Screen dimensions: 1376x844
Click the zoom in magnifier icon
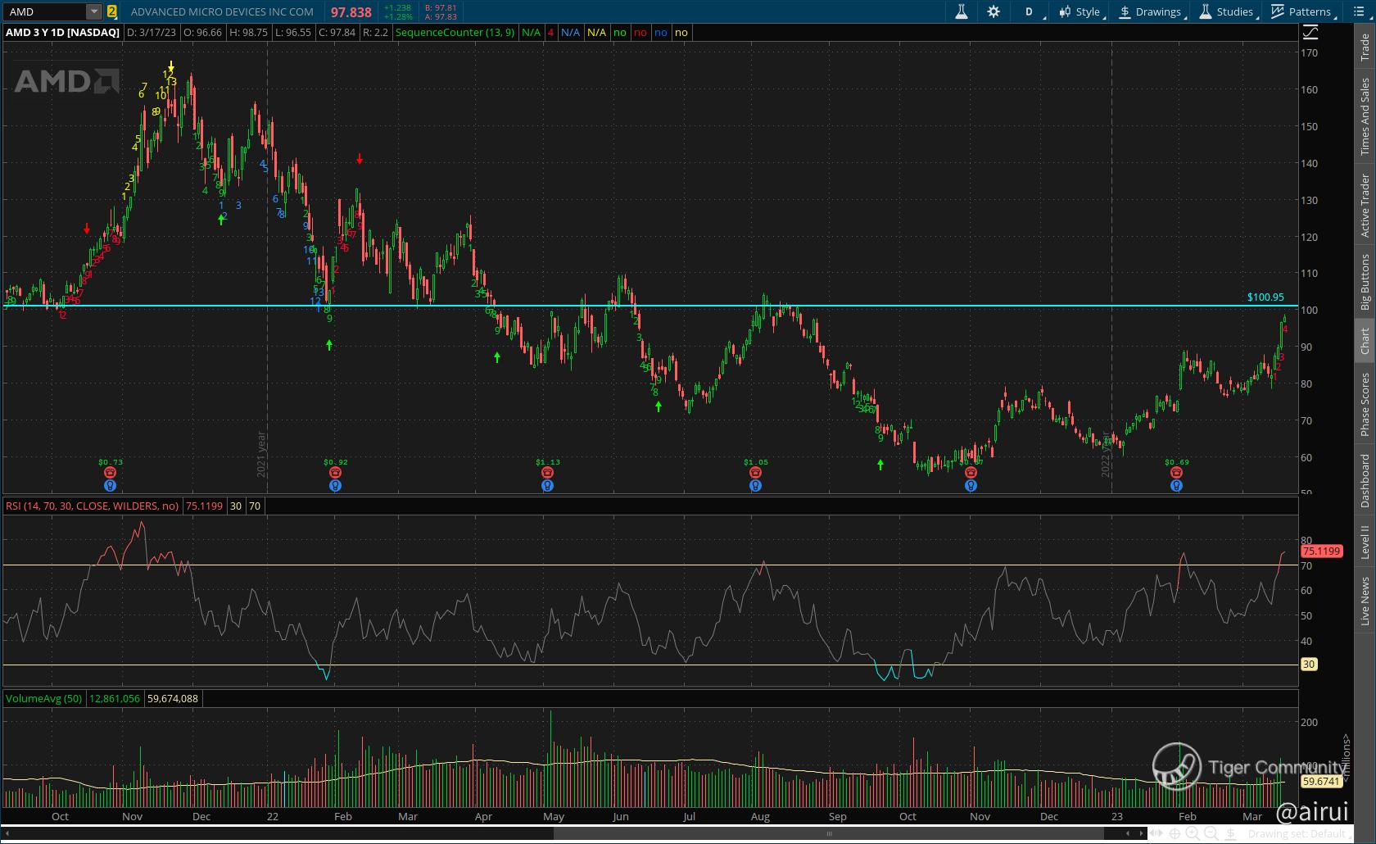pyautogui.click(x=1193, y=833)
